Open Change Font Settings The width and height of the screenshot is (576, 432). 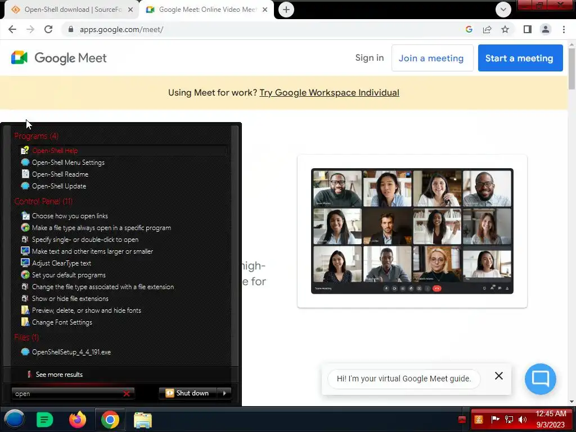(x=62, y=322)
